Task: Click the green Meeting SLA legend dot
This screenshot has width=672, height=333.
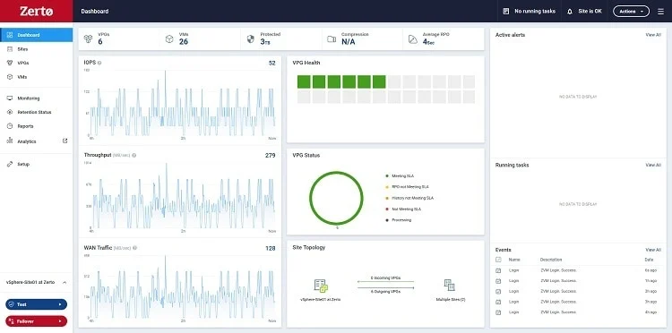Action: coord(387,176)
